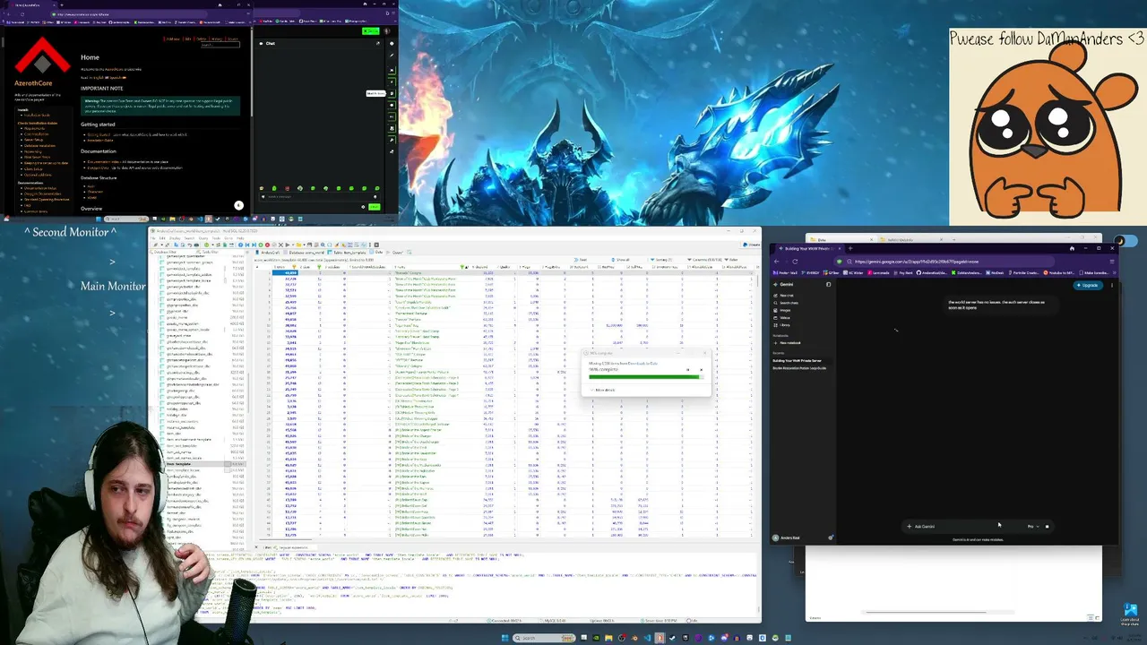This screenshot has width=1147, height=645.
Task: Click the green Chat send button
Action: point(374,207)
